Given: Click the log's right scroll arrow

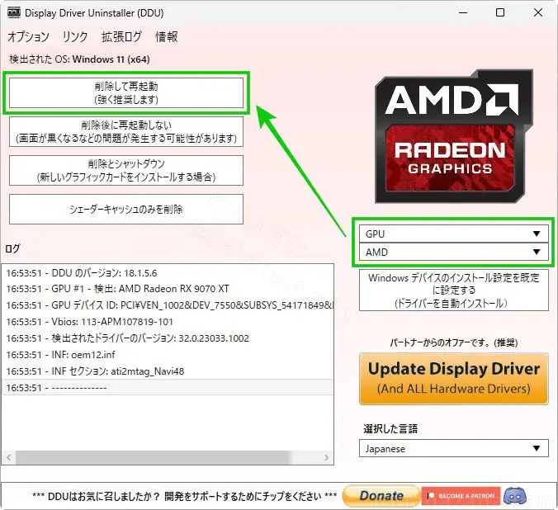Looking at the screenshot, I should click(326, 458).
